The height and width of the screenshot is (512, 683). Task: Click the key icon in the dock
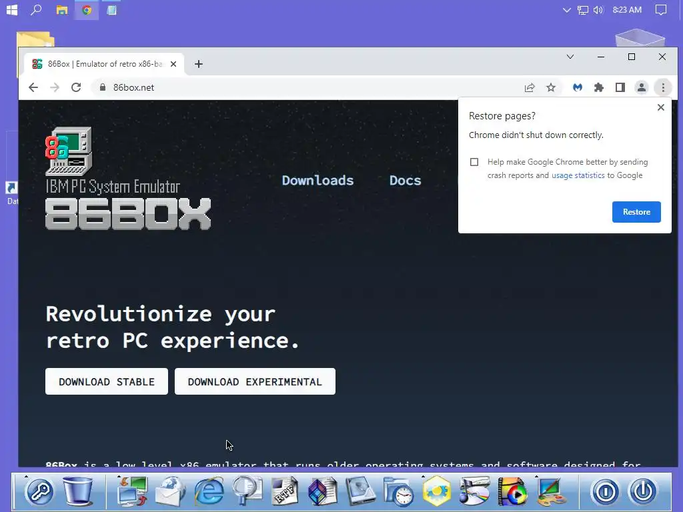click(x=39, y=491)
